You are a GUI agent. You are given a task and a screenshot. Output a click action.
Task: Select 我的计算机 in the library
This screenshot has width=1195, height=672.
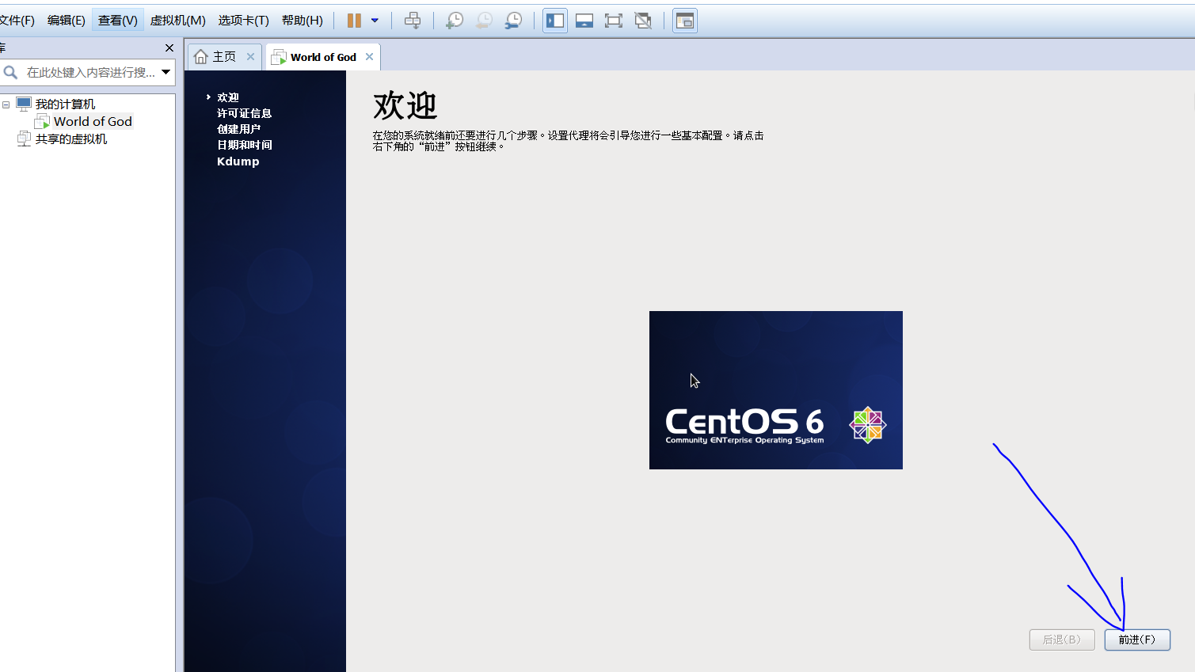(65, 104)
